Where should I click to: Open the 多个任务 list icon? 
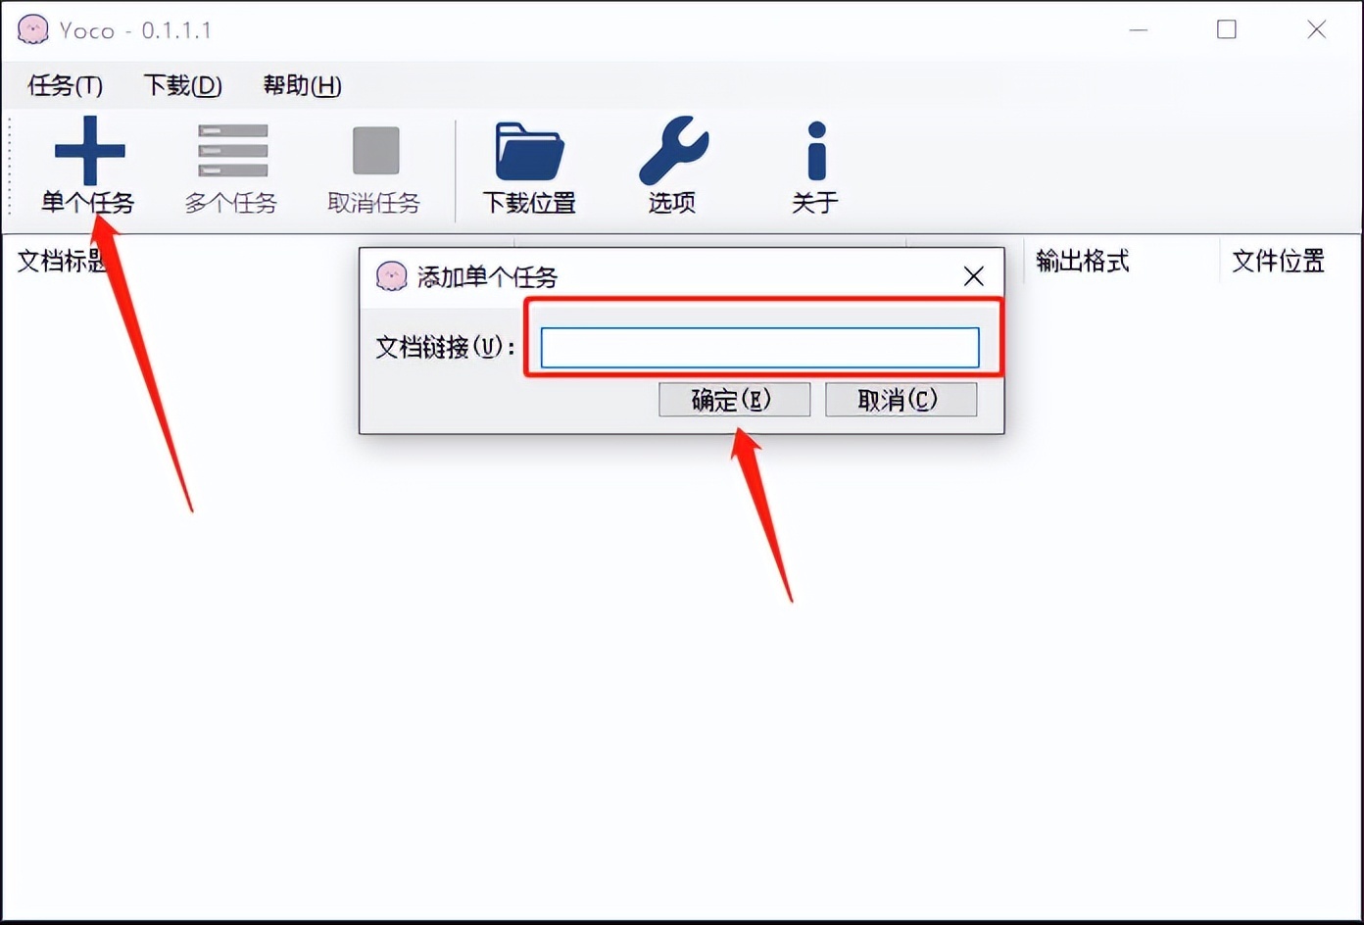coord(232,151)
